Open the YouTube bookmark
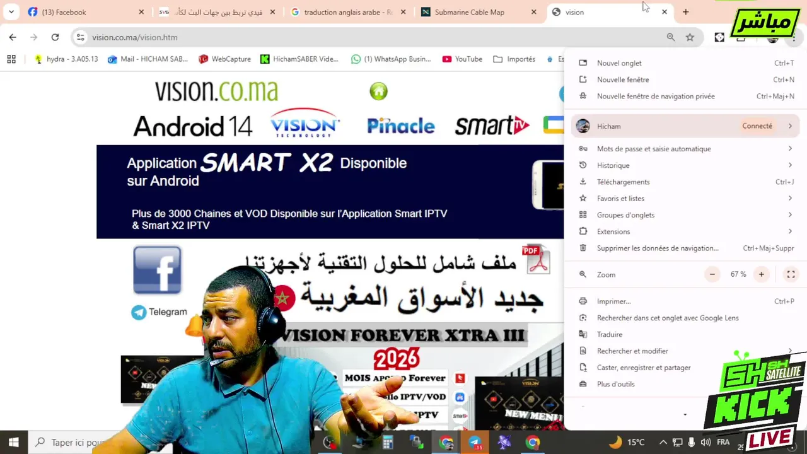The height and width of the screenshot is (454, 807). click(462, 59)
